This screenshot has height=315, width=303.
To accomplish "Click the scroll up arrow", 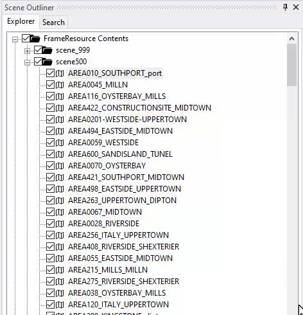I will (291, 39).
